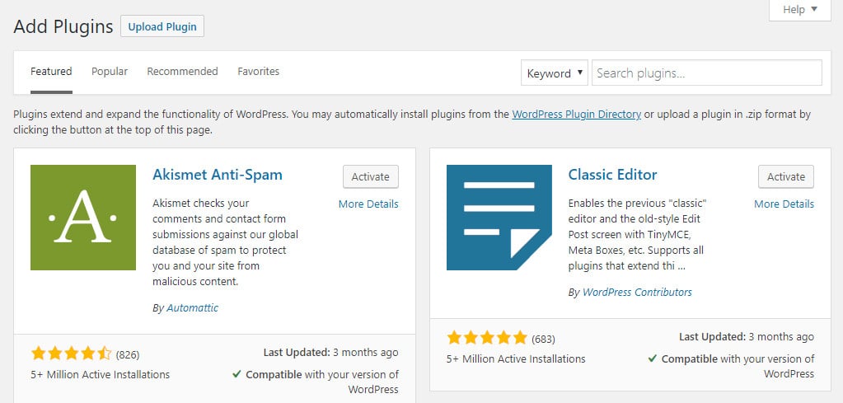Visit the Automattic author link
Image resolution: width=843 pixels, height=403 pixels.
tap(193, 308)
